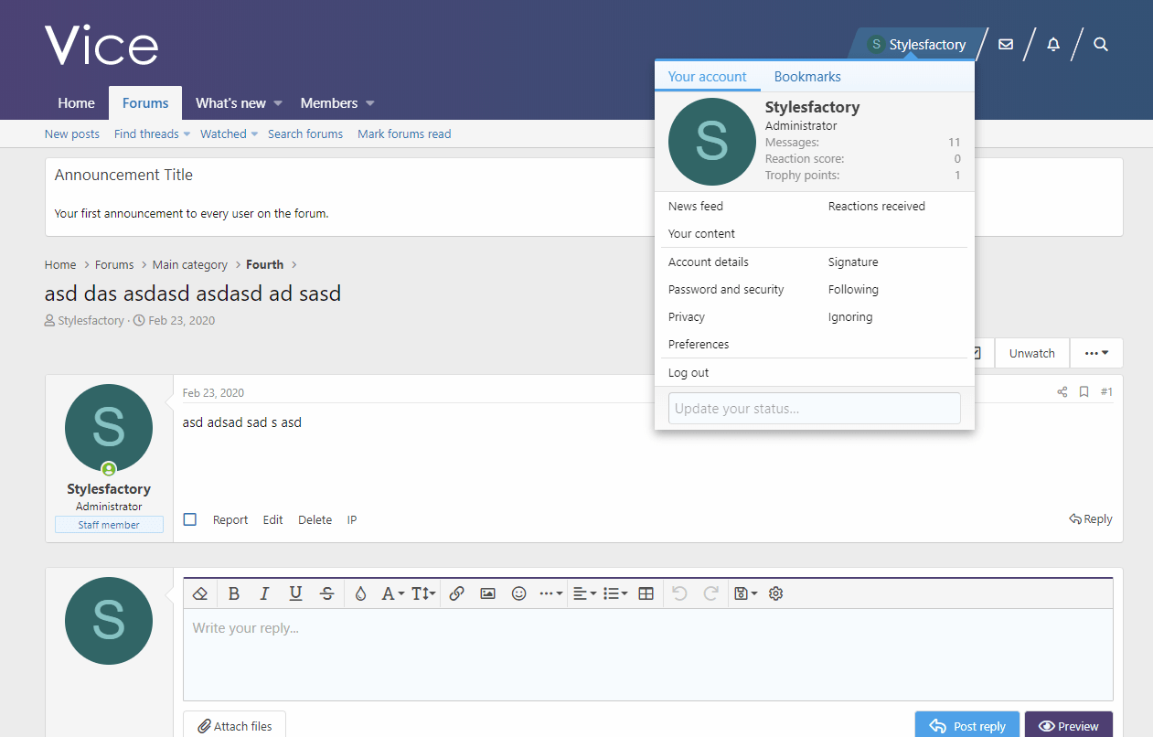
Task: Click the Update your status field
Action: pyautogui.click(x=814, y=408)
